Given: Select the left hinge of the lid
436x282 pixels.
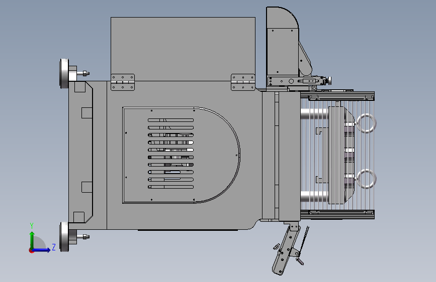Looking at the screenshot, I should [123, 82].
